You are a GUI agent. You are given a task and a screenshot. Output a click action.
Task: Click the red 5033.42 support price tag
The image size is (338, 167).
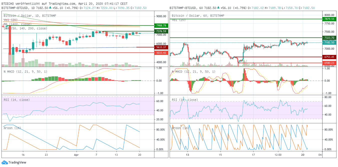(x=161, y=53)
